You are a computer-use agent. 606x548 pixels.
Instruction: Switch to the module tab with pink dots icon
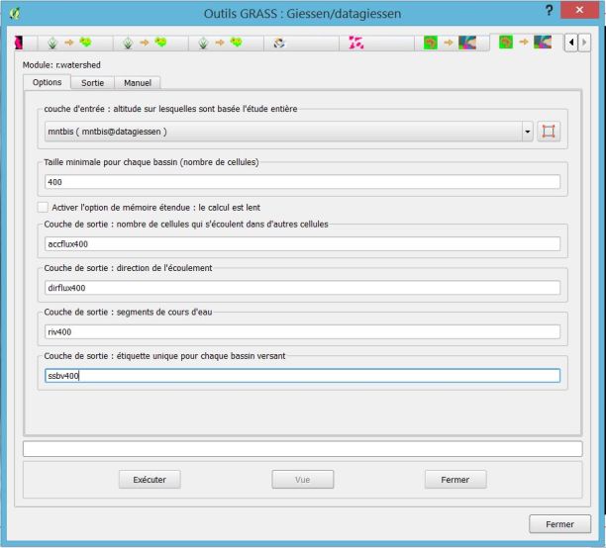[x=376, y=43]
